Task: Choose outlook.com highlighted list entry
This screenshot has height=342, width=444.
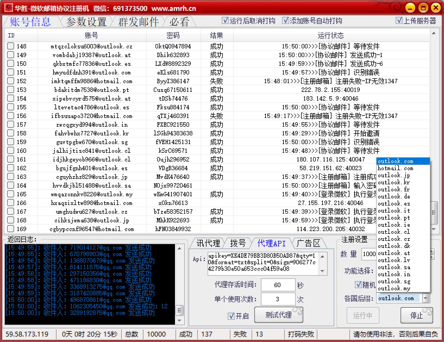Action: [403, 161]
